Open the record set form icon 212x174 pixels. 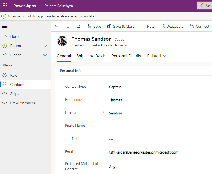68,26
